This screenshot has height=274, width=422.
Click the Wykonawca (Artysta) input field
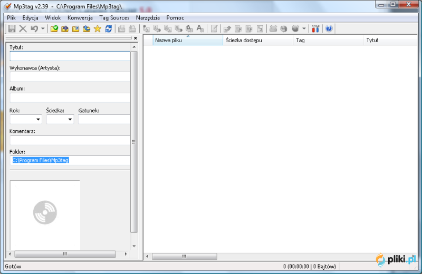(x=70, y=76)
